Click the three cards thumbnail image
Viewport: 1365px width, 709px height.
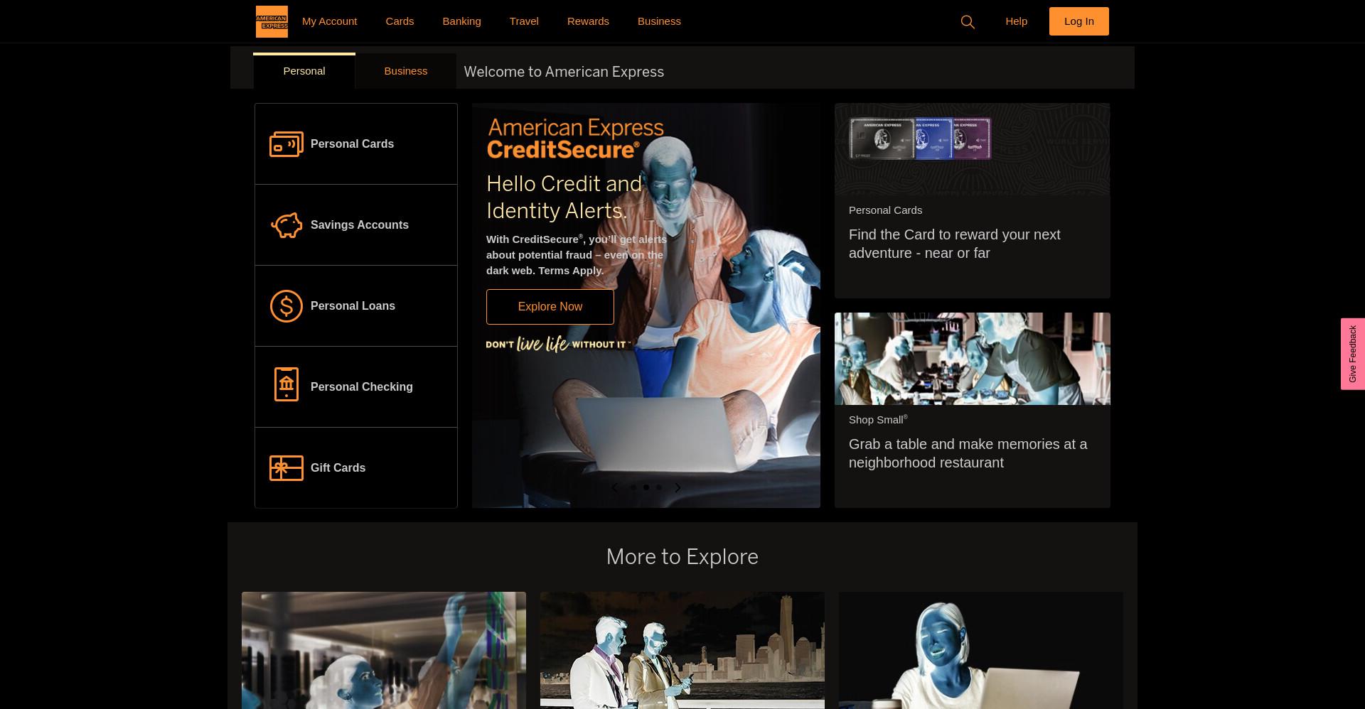[x=920, y=139]
